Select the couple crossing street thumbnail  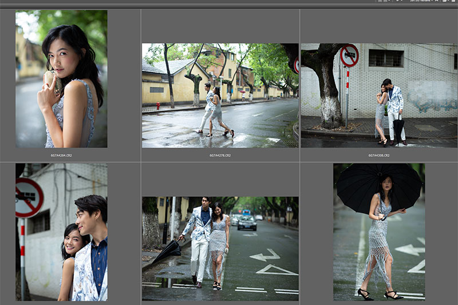(220, 96)
